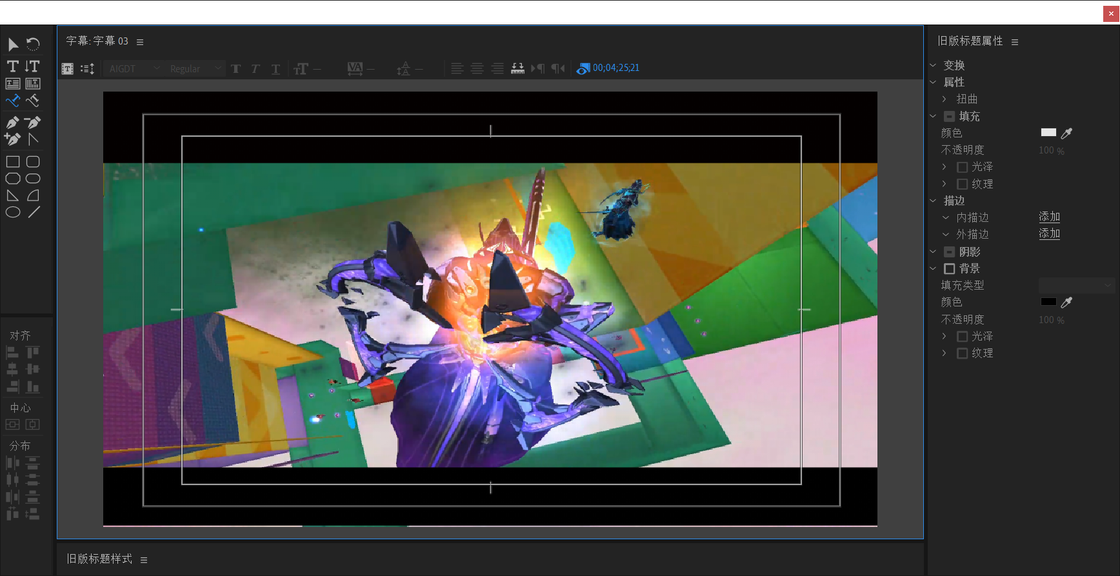Screen dimensions: 1120x576
Task: Click New Title Based on Current Title icon
Action: pyautogui.click(x=67, y=68)
